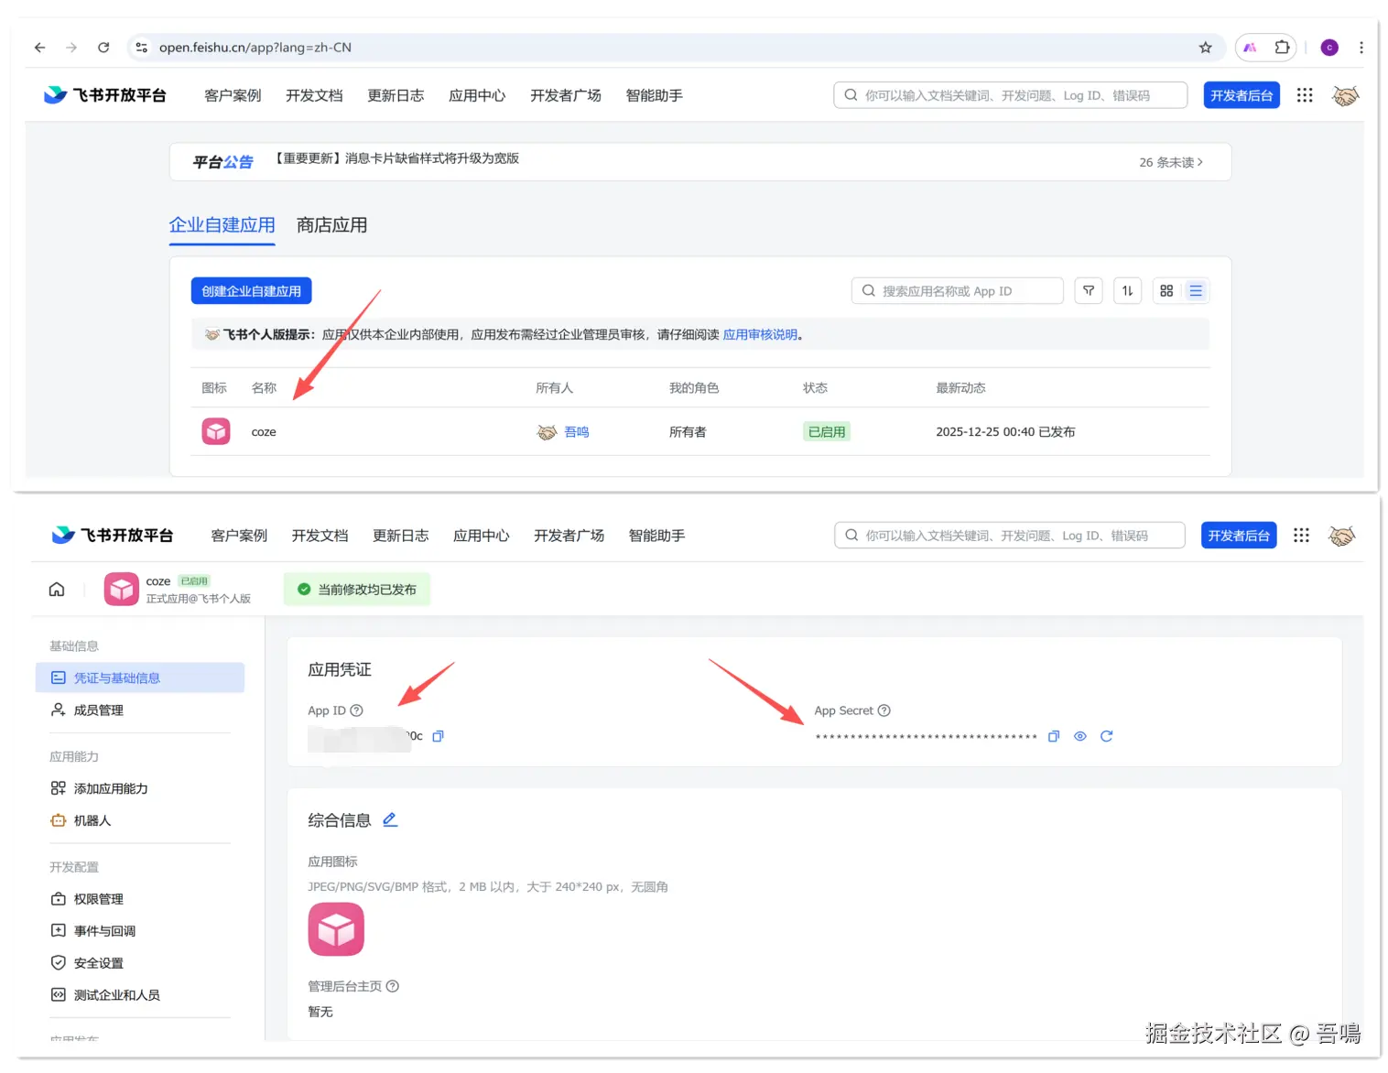This screenshot has width=1388, height=1073.
Task: Open 智能助手 in top window
Action: 654,95
